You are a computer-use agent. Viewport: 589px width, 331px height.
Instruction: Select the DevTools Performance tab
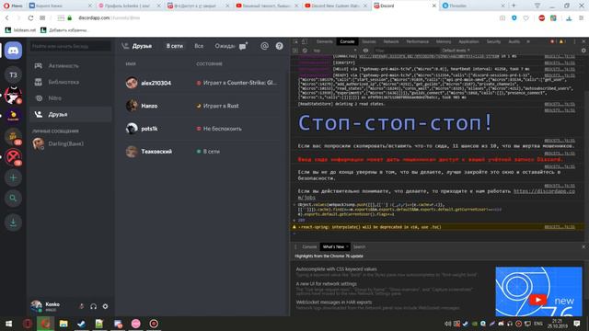417,41
